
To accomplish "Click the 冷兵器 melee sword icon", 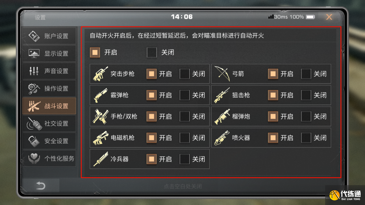I will (x=101, y=159).
